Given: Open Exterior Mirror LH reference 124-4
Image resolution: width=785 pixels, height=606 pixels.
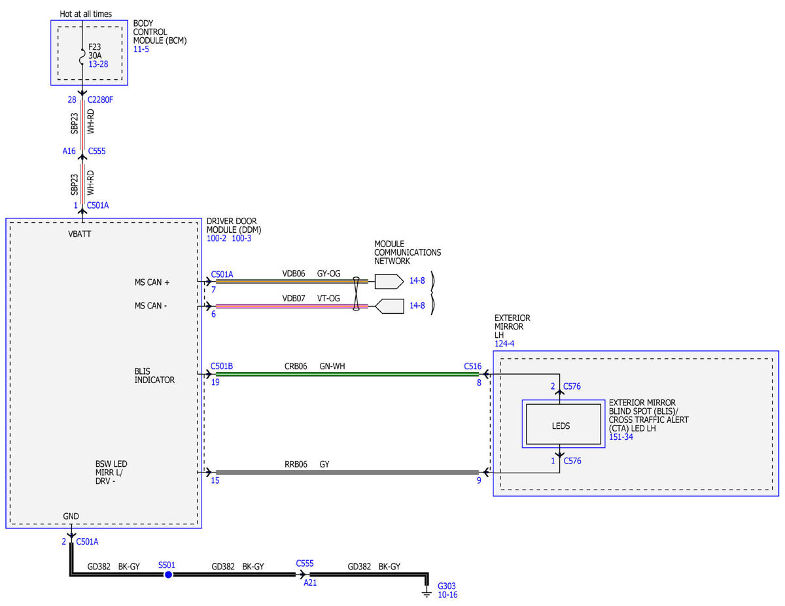Looking at the screenshot, I should coord(504,343).
